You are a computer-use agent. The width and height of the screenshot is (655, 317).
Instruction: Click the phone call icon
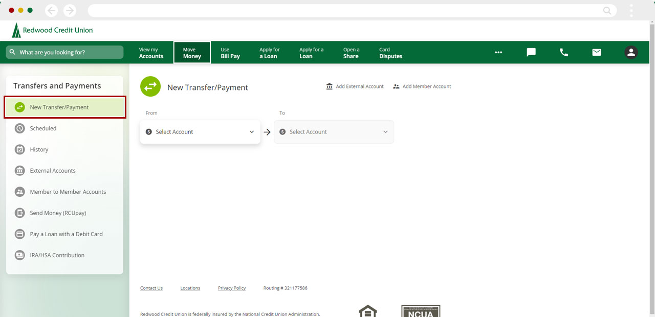coord(564,52)
